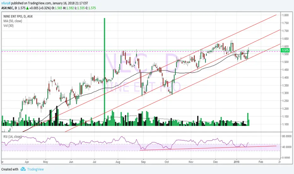Click the Jul date axis label
The width and height of the screenshot is (294, 174).
point(95,162)
